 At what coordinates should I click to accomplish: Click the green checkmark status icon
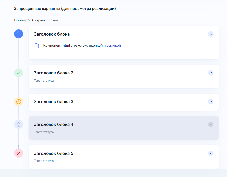pos(19,73)
